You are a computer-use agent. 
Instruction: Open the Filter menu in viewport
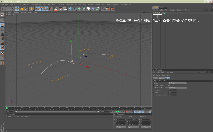pos(30,12)
